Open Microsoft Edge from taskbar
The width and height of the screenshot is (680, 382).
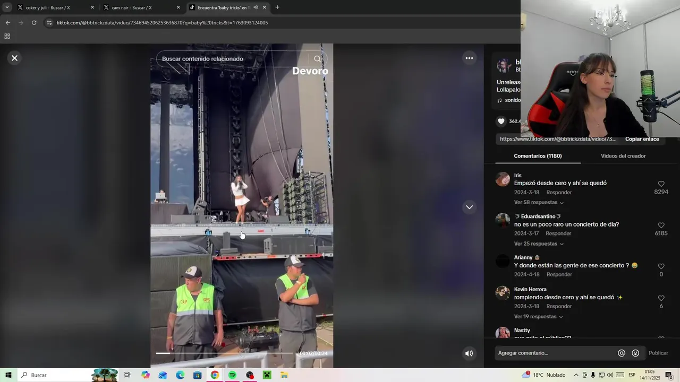(x=180, y=375)
